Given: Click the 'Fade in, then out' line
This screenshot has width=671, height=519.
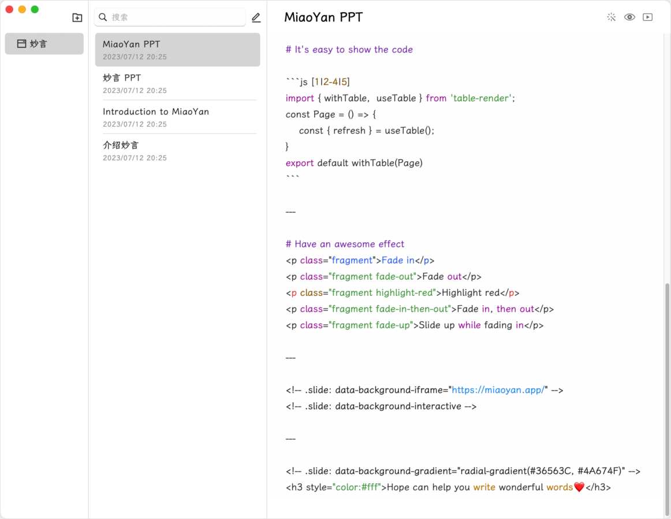Looking at the screenshot, I should tap(420, 309).
